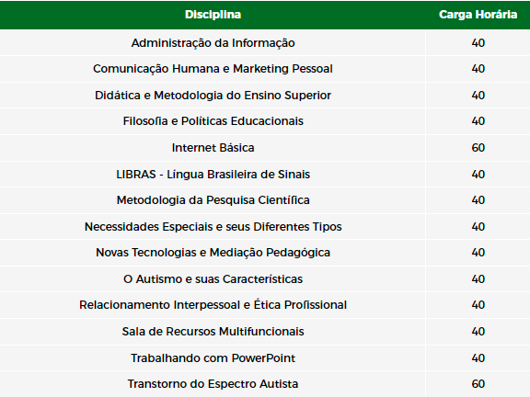This screenshot has height=397, width=530.
Task: Click Necessidades Especiais e seus Diferentes Tipos
Action: coord(213,226)
